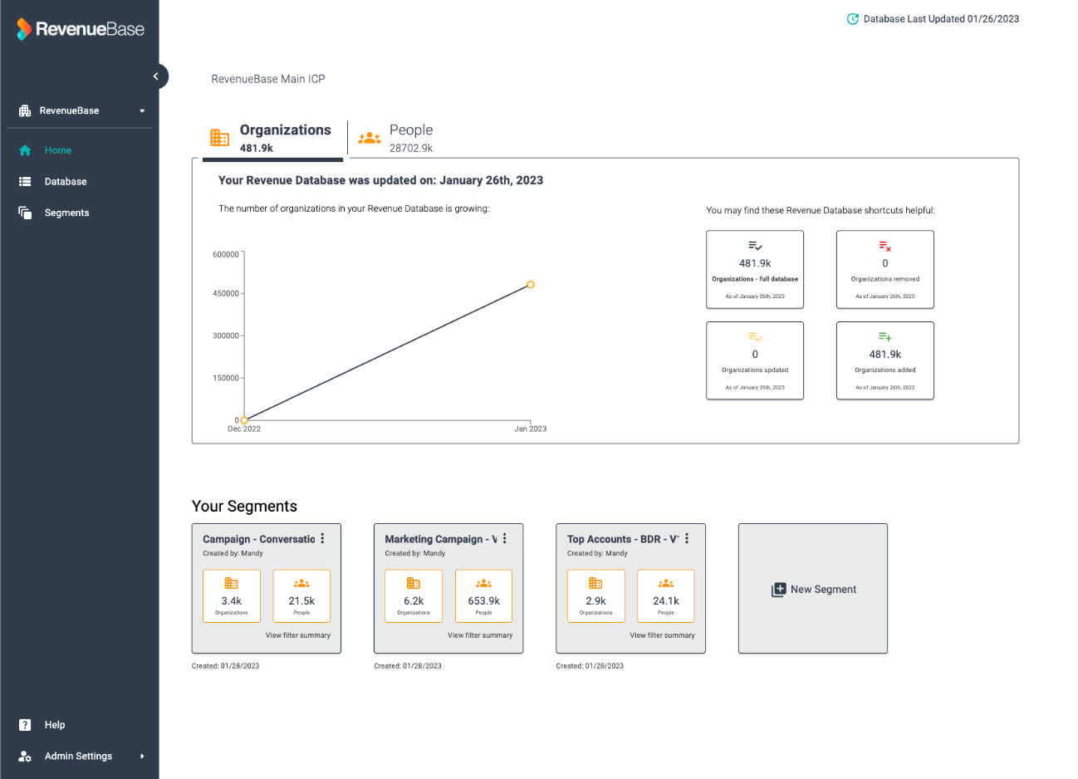Click the building icon beside RevenueBase workspace
The image size is (1078, 779).
tap(25, 110)
